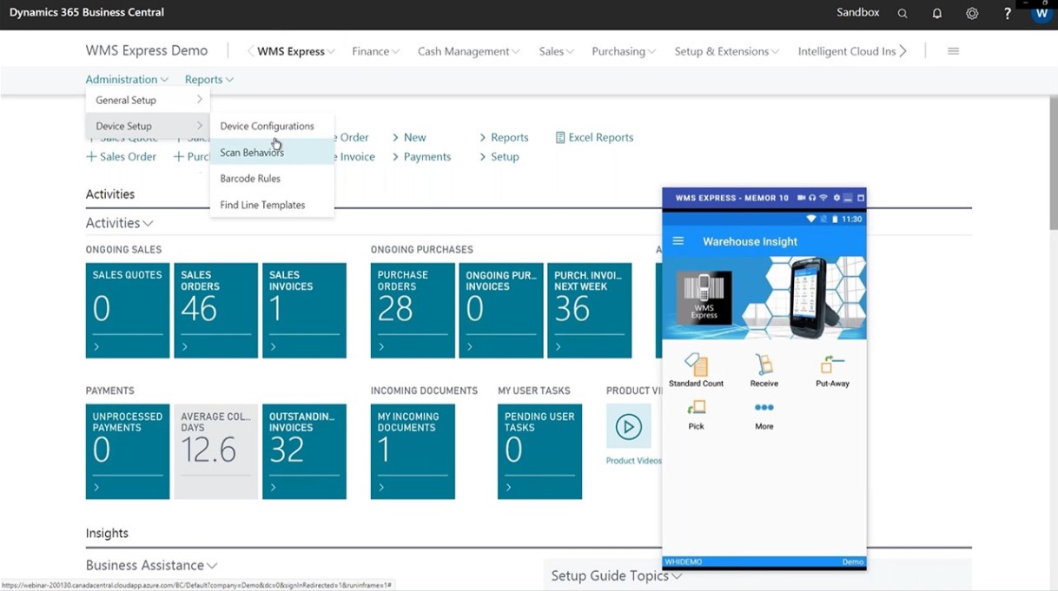Screen dimensions: 1058x591
Task: Open the Sales Orders tile showing 46
Action: [x=215, y=311]
